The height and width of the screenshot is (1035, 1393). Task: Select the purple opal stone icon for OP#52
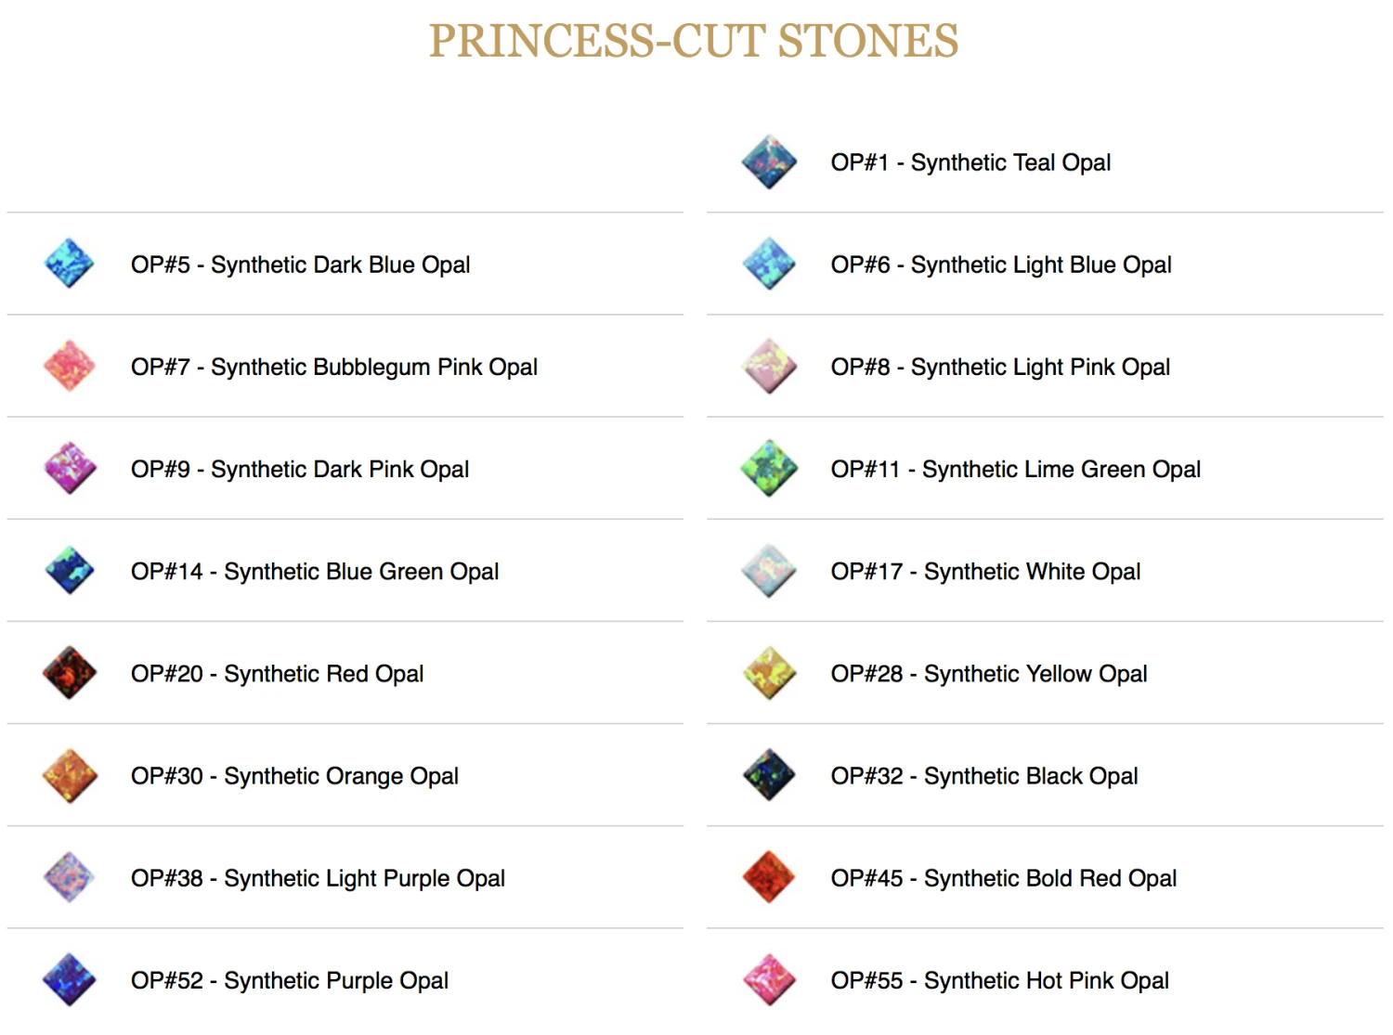(70, 979)
